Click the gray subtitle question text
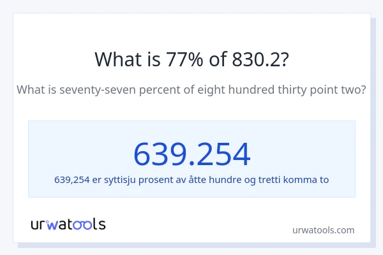 (191, 90)
